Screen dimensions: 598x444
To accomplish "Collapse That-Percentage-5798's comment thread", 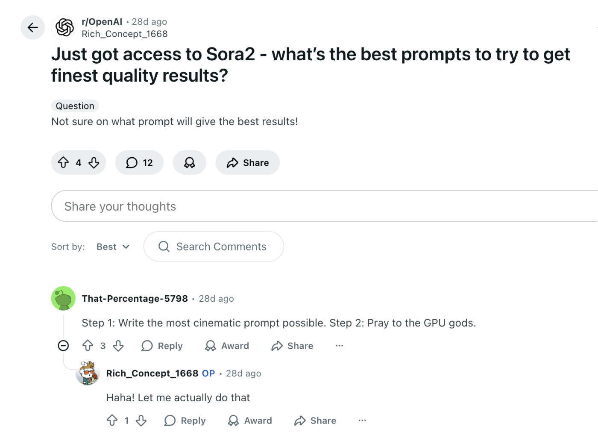I will (x=63, y=346).
